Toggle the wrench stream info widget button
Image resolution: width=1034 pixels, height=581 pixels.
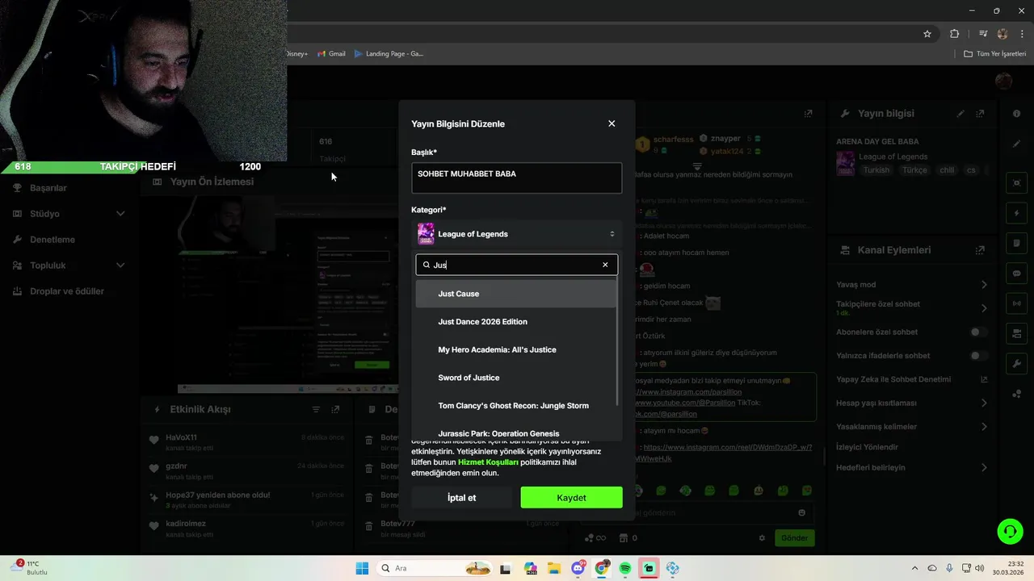pos(1016,363)
